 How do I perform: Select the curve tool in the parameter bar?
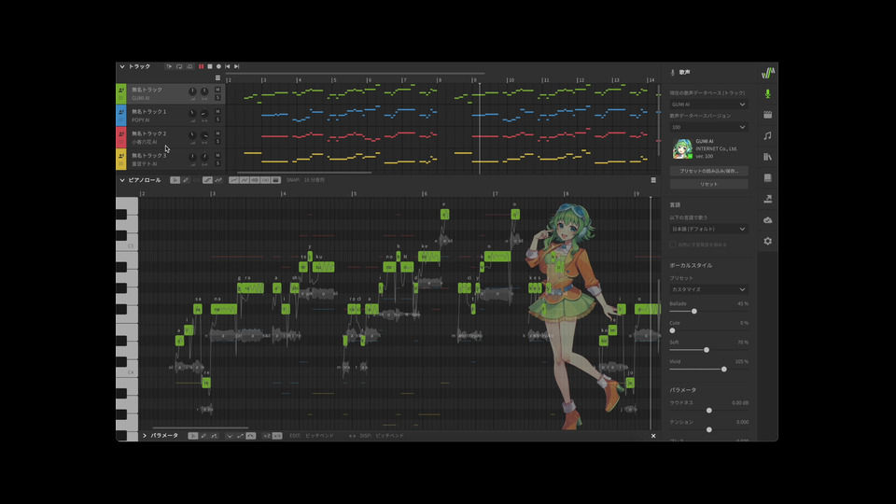(215, 436)
